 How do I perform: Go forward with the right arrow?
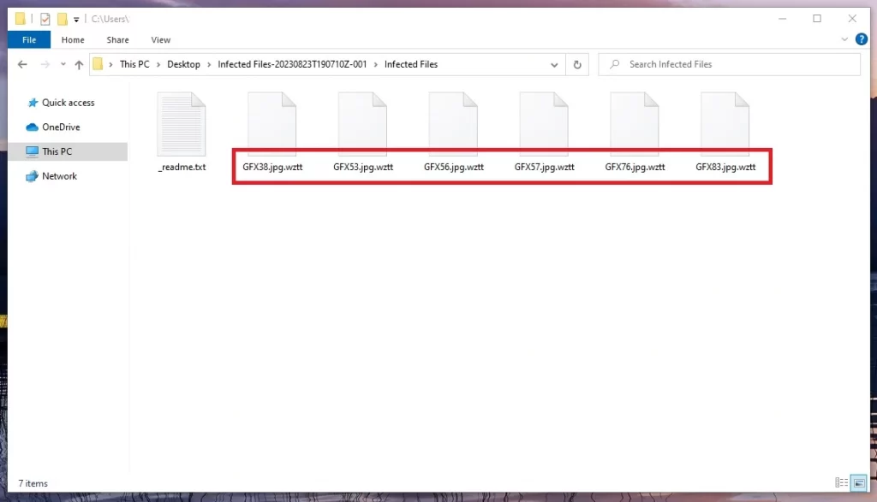[x=45, y=64]
